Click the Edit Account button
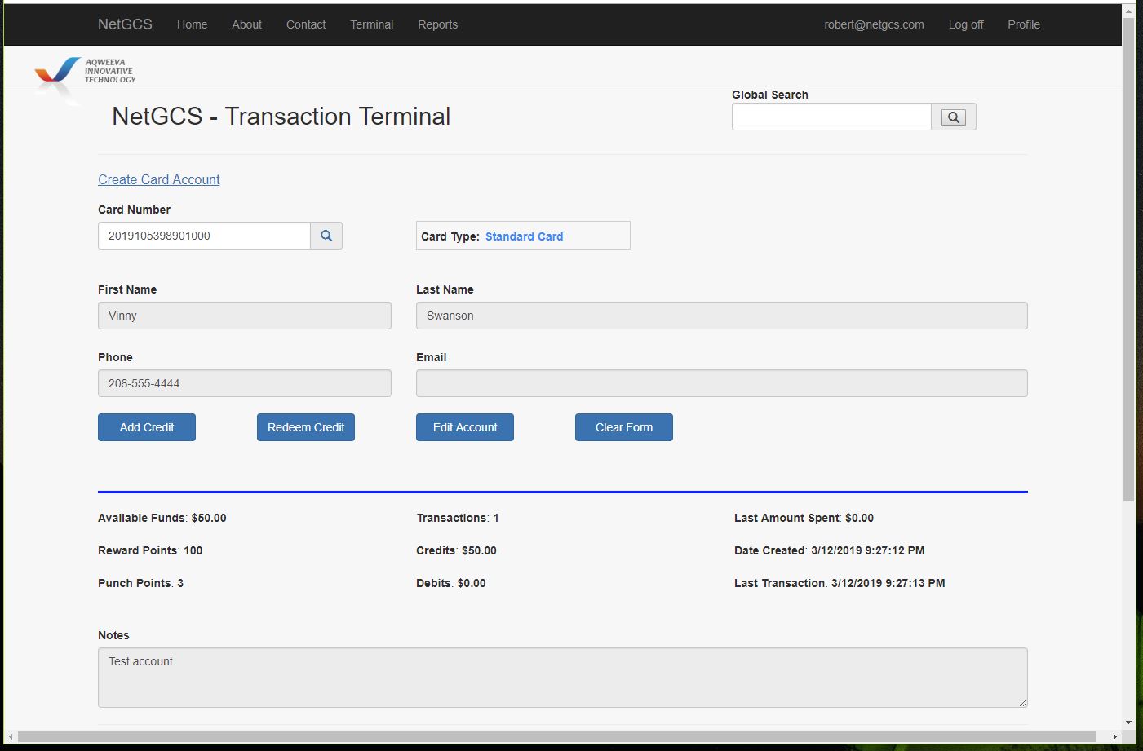1143x751 pixels. point(465,427)
